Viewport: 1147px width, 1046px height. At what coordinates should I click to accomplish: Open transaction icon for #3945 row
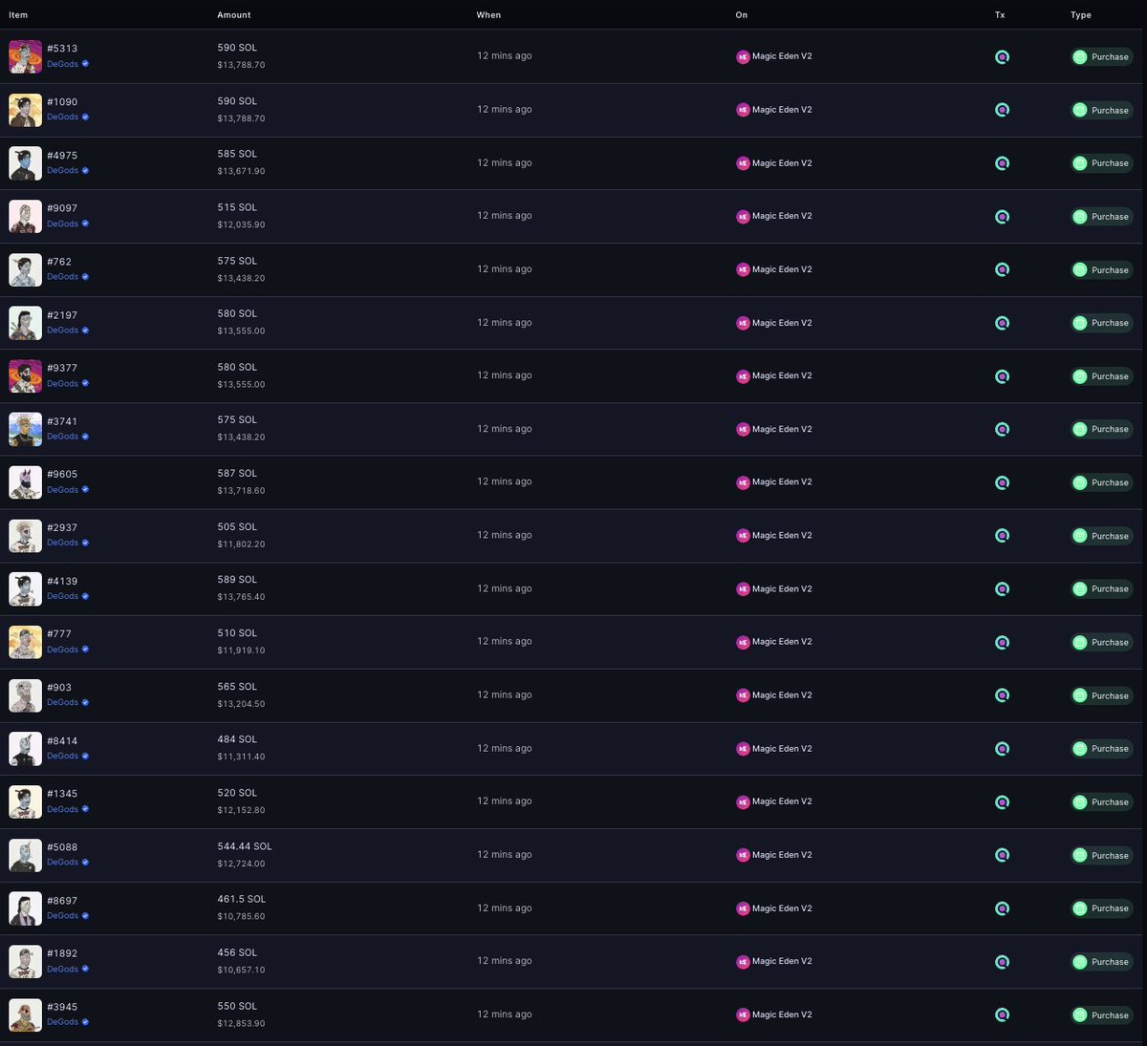1002,1014
